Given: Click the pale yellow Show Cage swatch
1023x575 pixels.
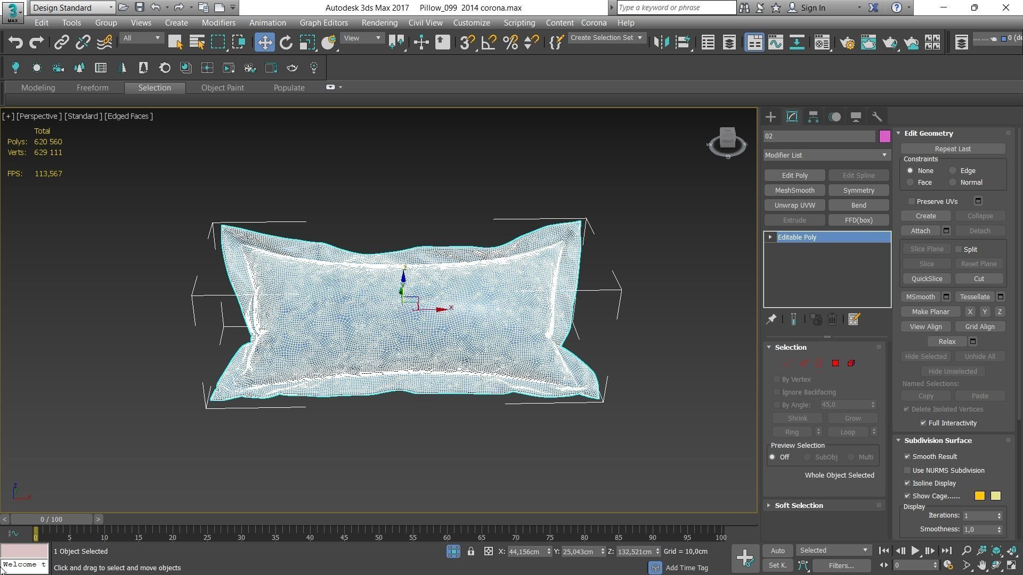Looking at the screenshot, I should pyautogui.click(x=995, y=496).
